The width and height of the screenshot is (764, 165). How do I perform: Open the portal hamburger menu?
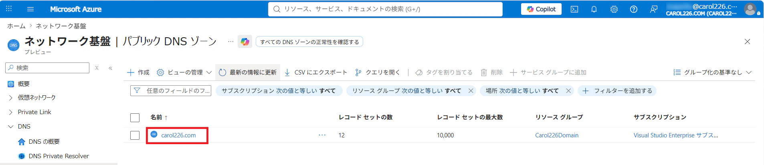tap(30, 9)
